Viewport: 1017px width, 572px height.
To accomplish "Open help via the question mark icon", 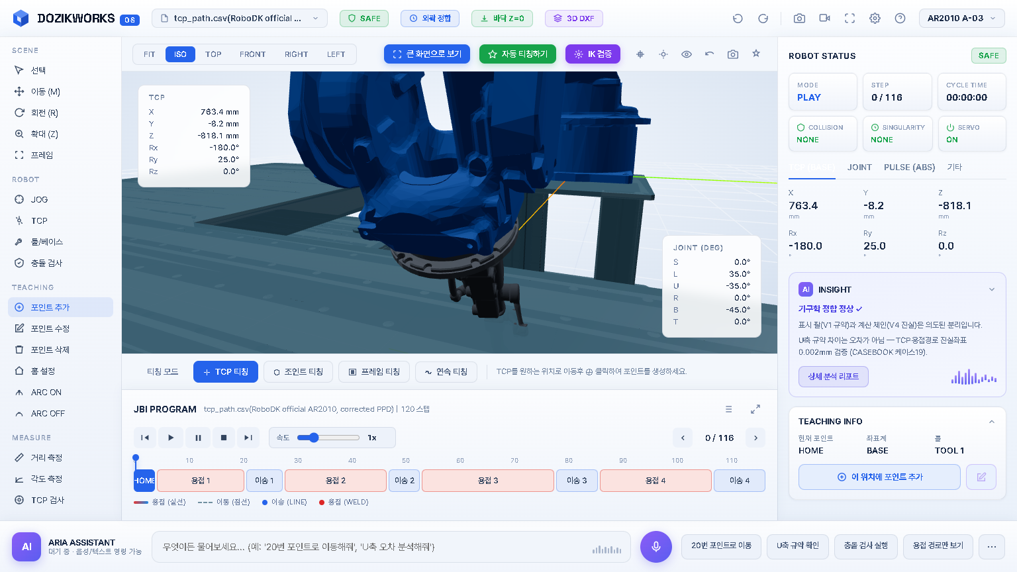I will 900,19.
